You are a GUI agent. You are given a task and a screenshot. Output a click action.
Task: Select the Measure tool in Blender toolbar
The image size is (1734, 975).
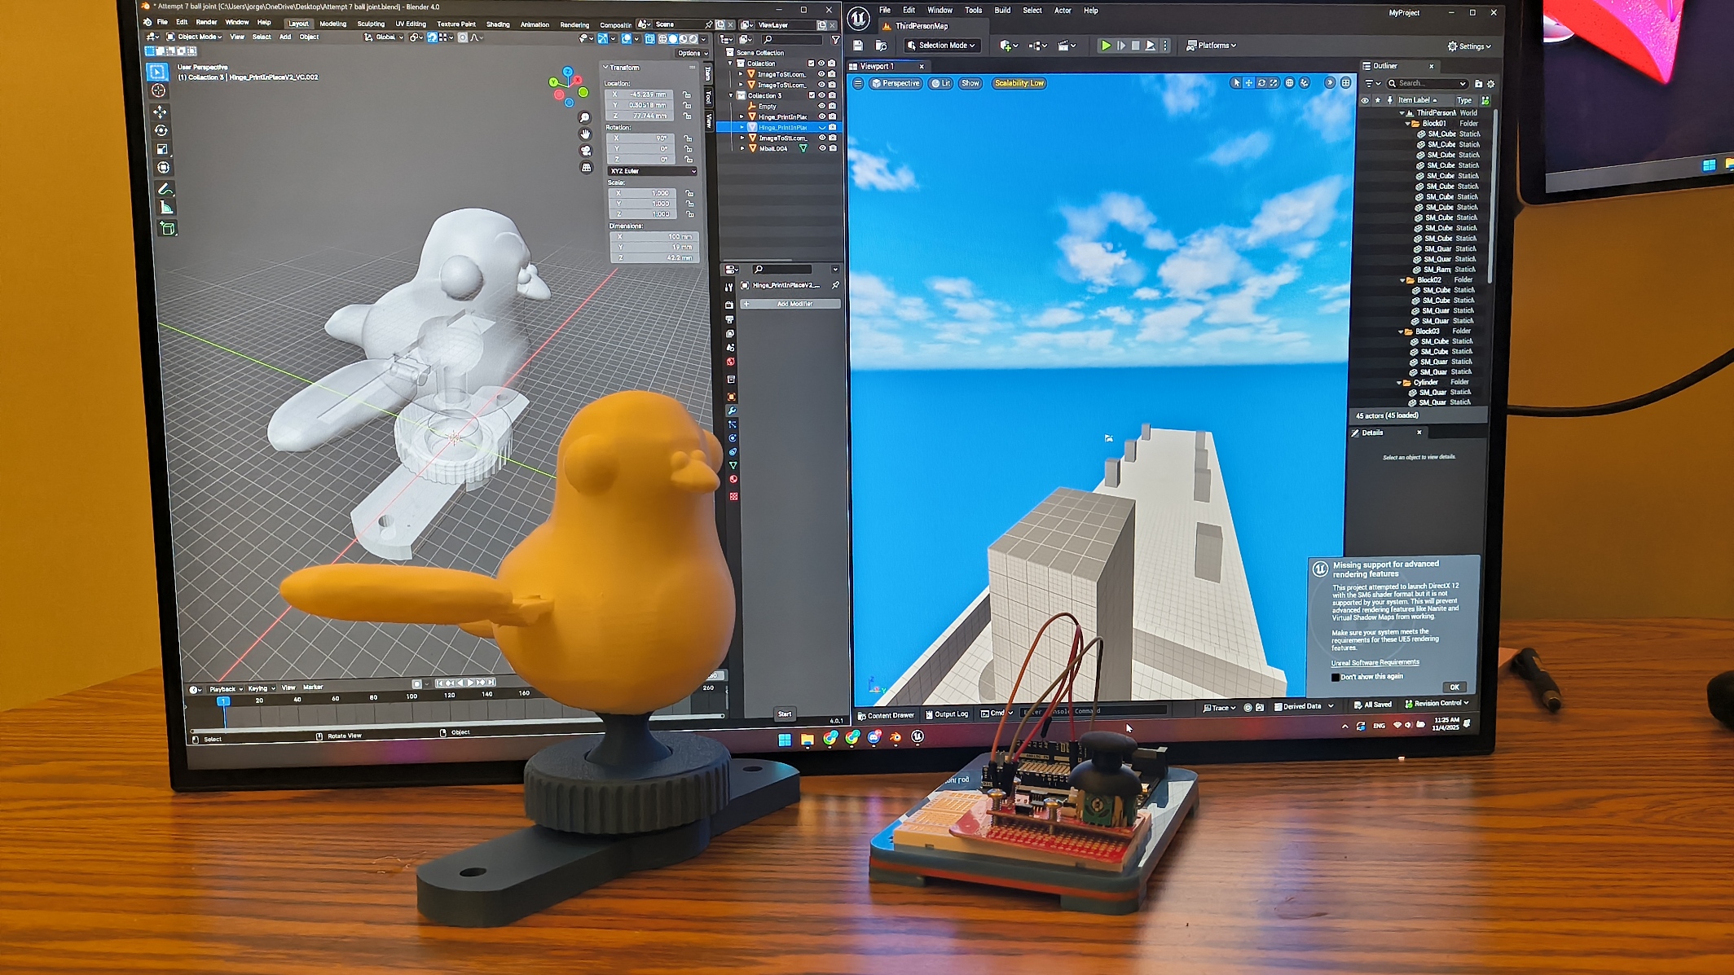tap(165, 208)
